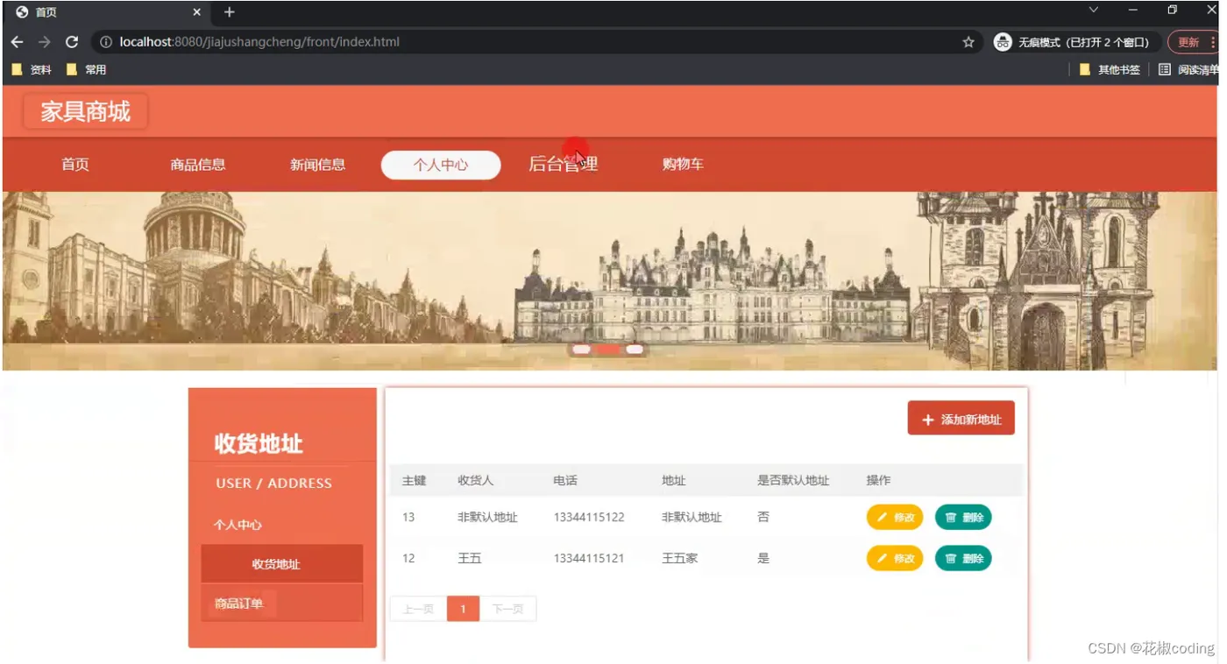Click the 操作 column header
The image size is (1227, 664).
coord(878,481)
